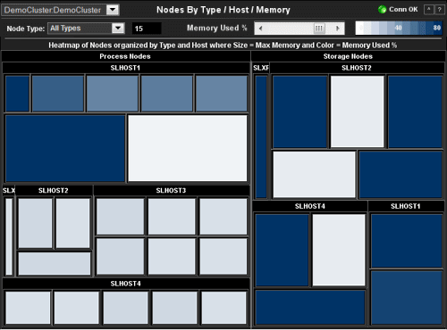Click the wide white cell in Storage SLHOST2's lower row

pos(315,175)
